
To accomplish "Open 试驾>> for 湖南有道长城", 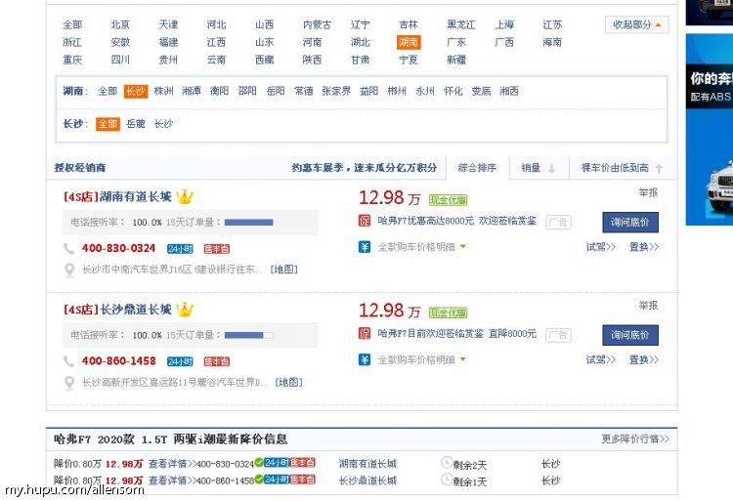I will click(601, 247).
